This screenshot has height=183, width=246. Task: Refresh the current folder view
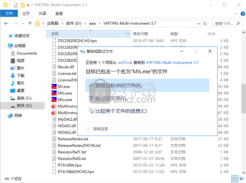[x=205, y=23]
